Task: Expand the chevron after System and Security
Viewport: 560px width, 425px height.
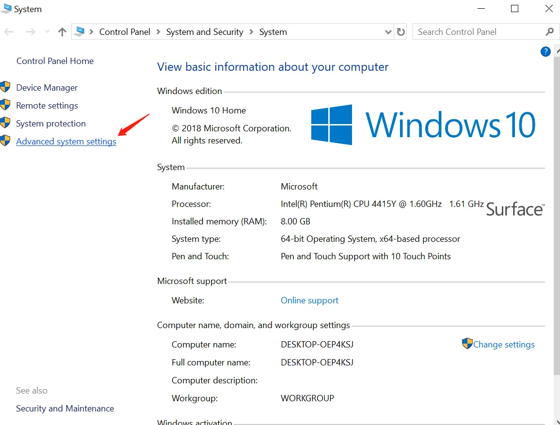Action: [251, 32]
